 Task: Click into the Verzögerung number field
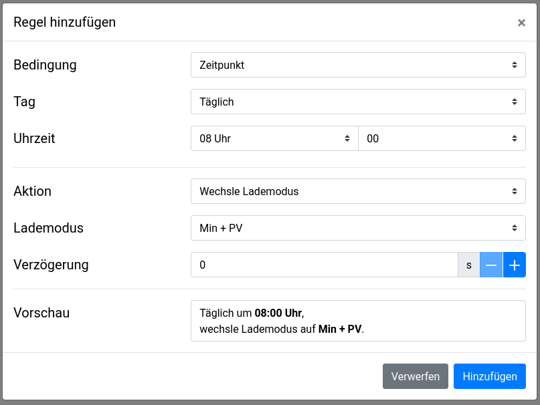point(324,265)
